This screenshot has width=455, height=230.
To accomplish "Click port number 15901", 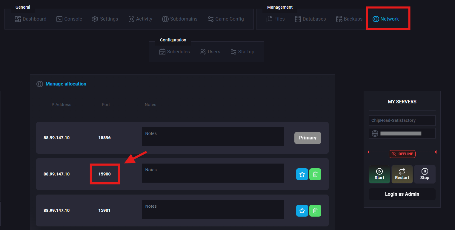I will (104, 211).
